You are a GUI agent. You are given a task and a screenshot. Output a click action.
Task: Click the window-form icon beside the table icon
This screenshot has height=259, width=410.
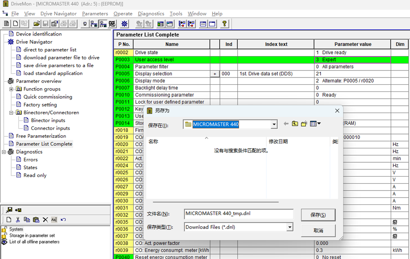pyautogui.click(x=170, y=24)
